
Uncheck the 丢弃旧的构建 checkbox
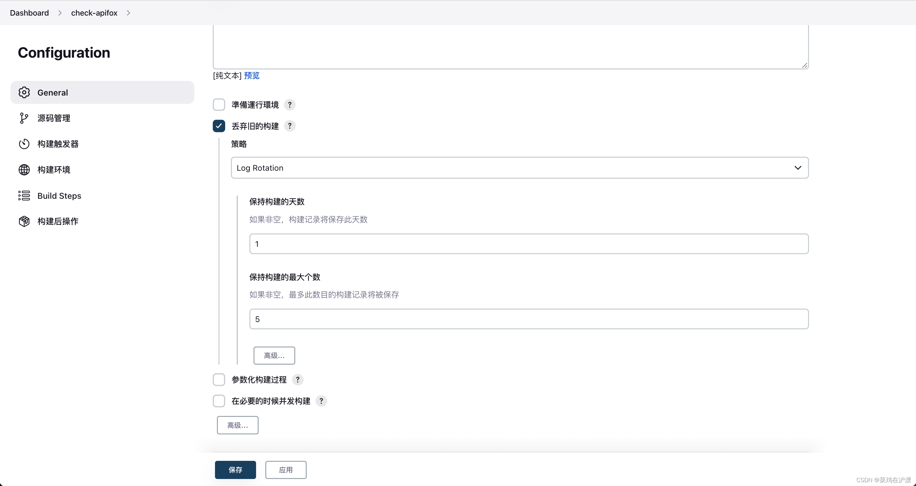pos(219,126)
